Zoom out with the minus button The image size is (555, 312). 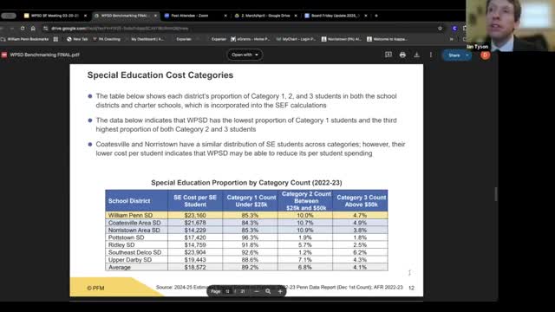257,291
